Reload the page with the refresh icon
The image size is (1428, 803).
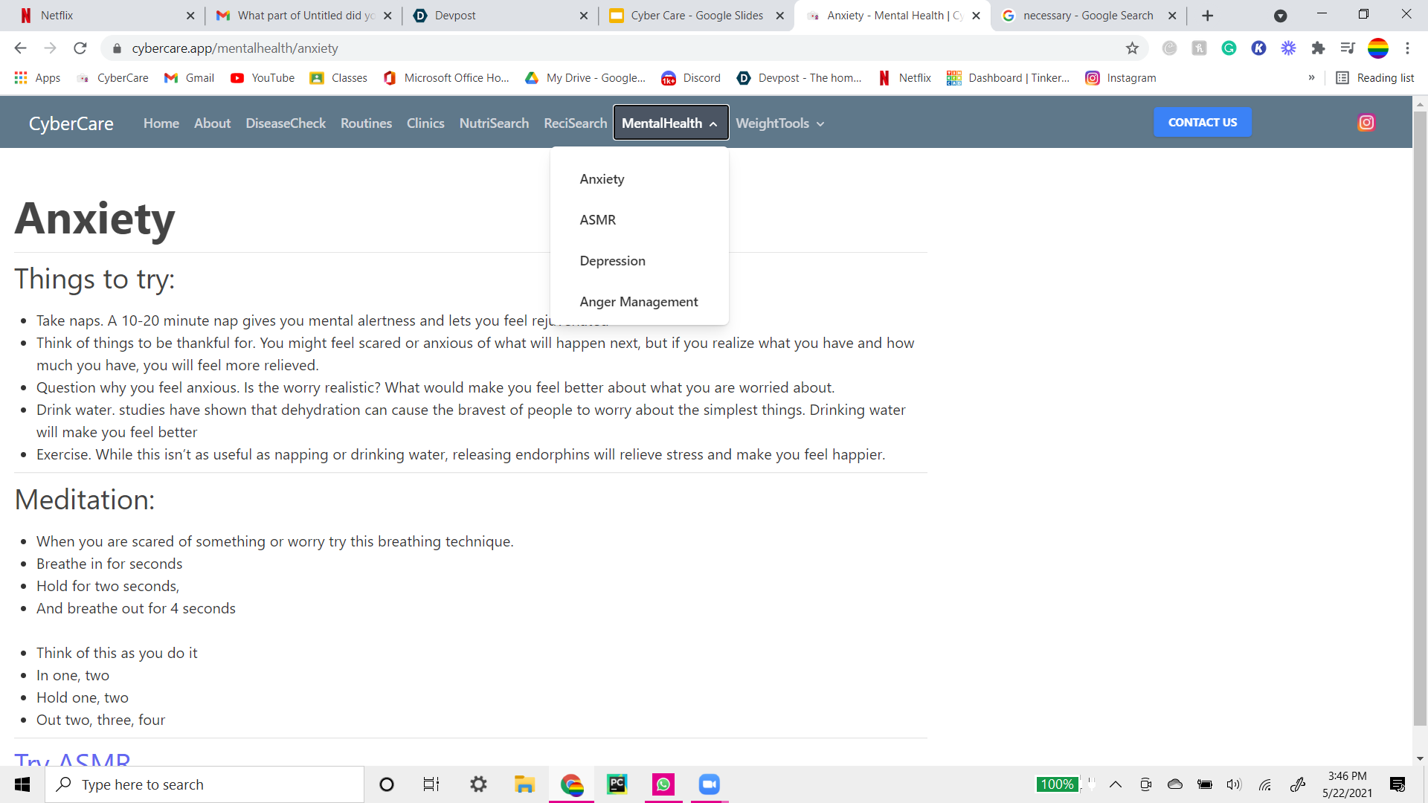point(80,48)
